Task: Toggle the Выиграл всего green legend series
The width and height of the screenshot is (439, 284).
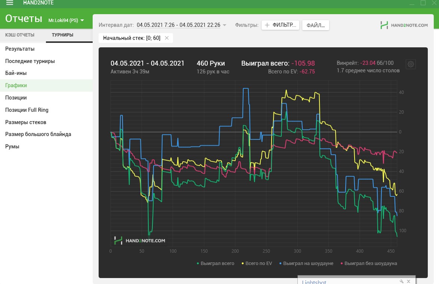Action: [x=215, y=264]
